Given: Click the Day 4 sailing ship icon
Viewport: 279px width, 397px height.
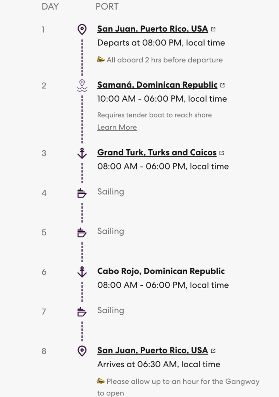Looking at the screenshot, I should point(82,193).
